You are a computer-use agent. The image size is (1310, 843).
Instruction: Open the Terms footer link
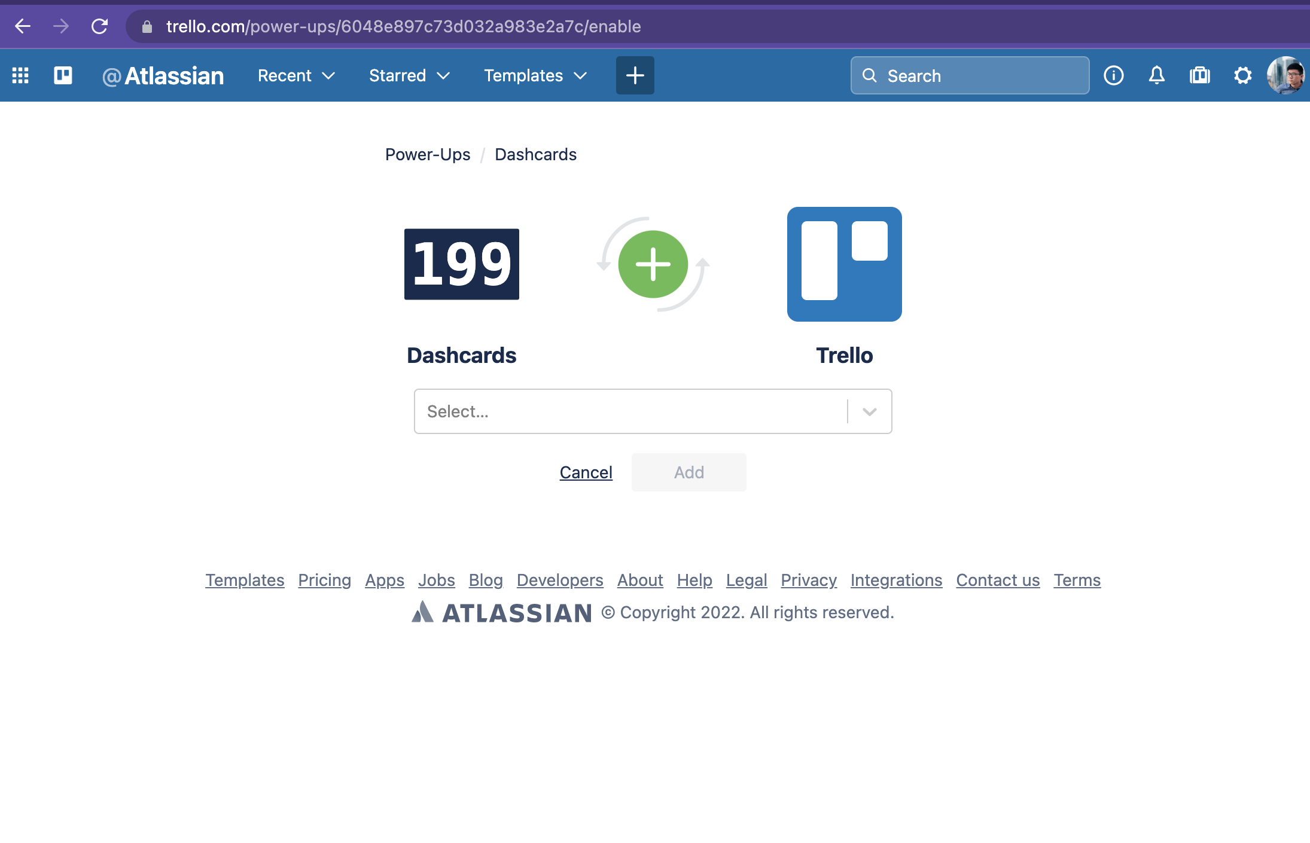pos(1077,580)
